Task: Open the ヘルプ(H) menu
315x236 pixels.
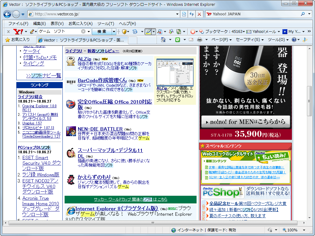Action: [127, 24]
